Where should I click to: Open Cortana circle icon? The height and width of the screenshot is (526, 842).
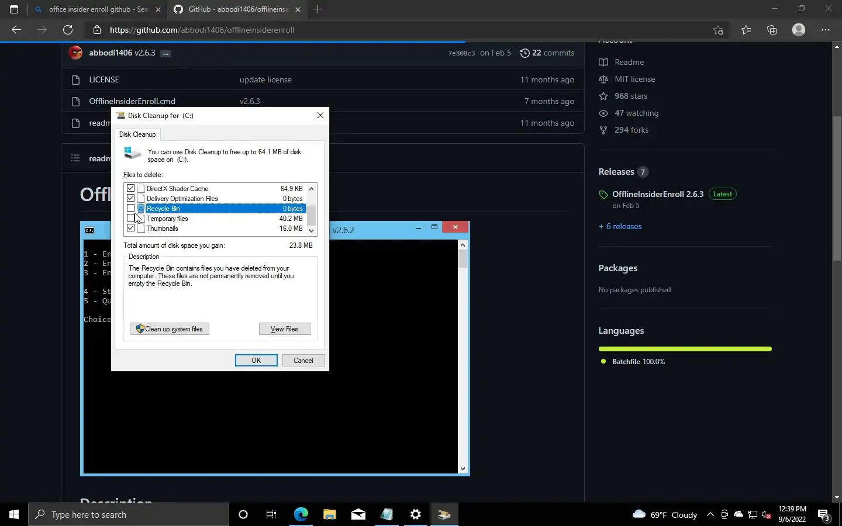243,514
